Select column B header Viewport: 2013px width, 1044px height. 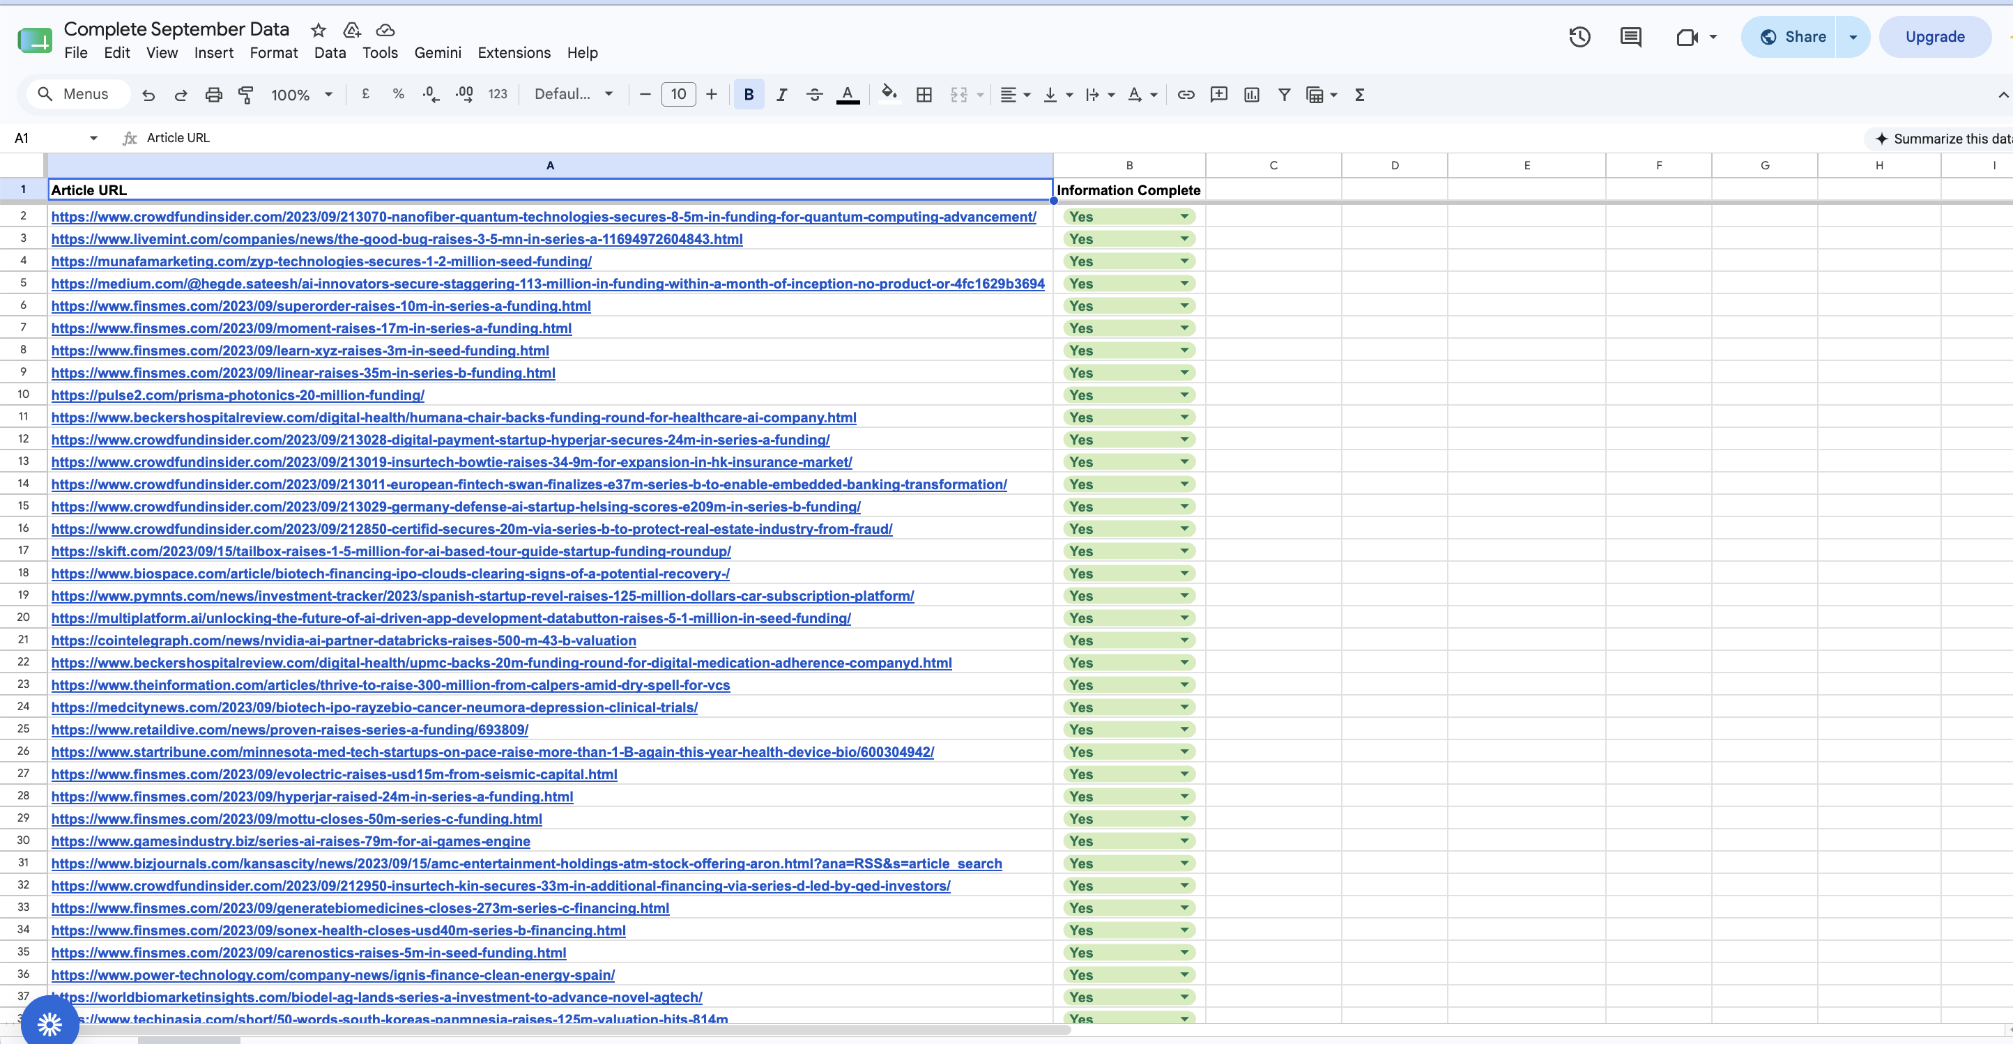tap(1128, 165)
